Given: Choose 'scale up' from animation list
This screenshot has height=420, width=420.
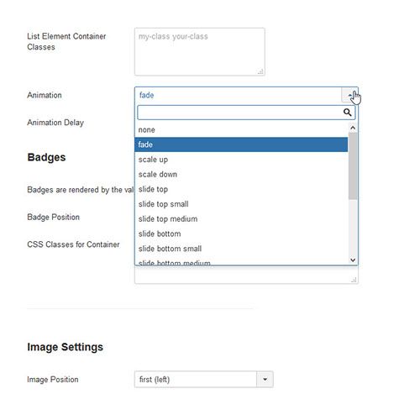Looking at the screenshot, I should (x=241, y=160).
